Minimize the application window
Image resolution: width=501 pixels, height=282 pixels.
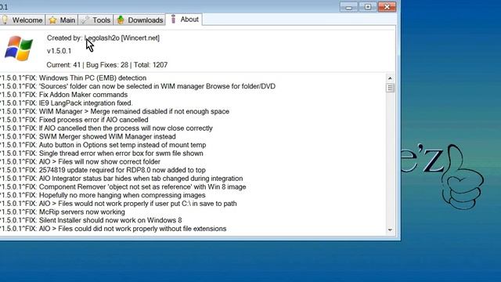[x=348, y=7]
